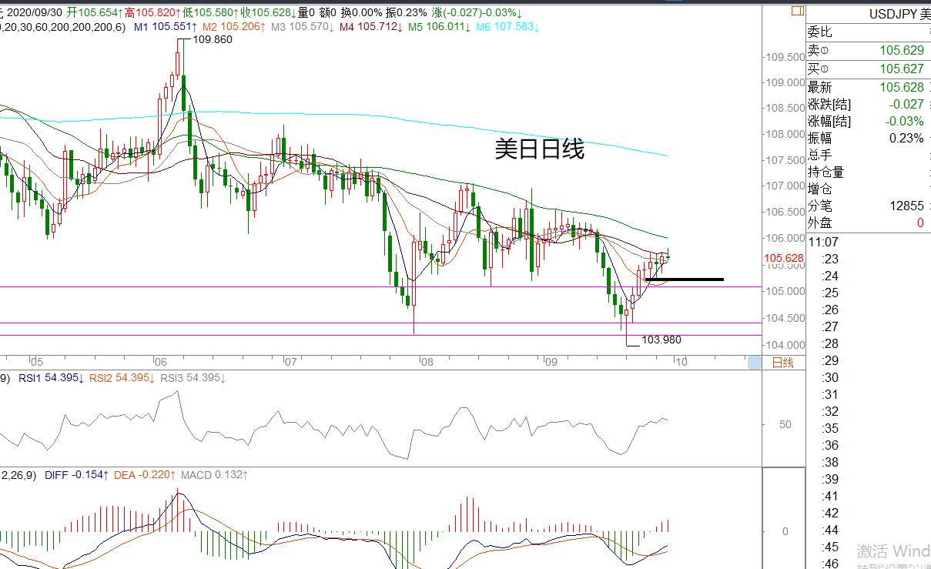Click the 开105.654 open price in header

[95, 13]
